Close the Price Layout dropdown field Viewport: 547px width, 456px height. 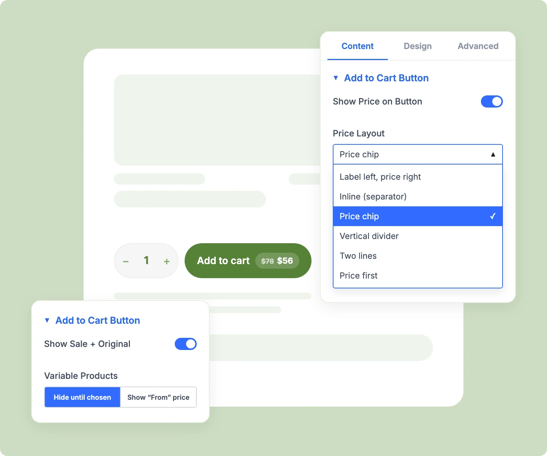coord(418,154)
